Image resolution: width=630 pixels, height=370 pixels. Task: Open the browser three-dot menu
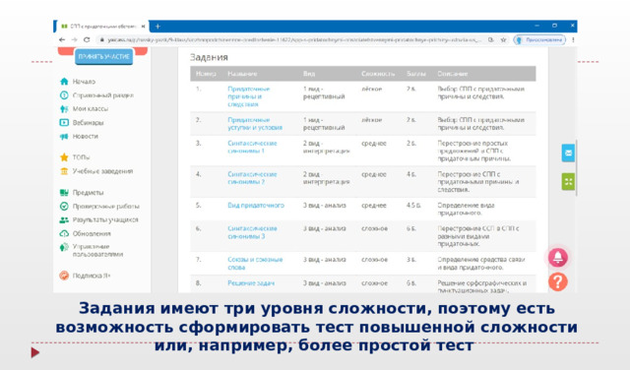click(573, 39)
